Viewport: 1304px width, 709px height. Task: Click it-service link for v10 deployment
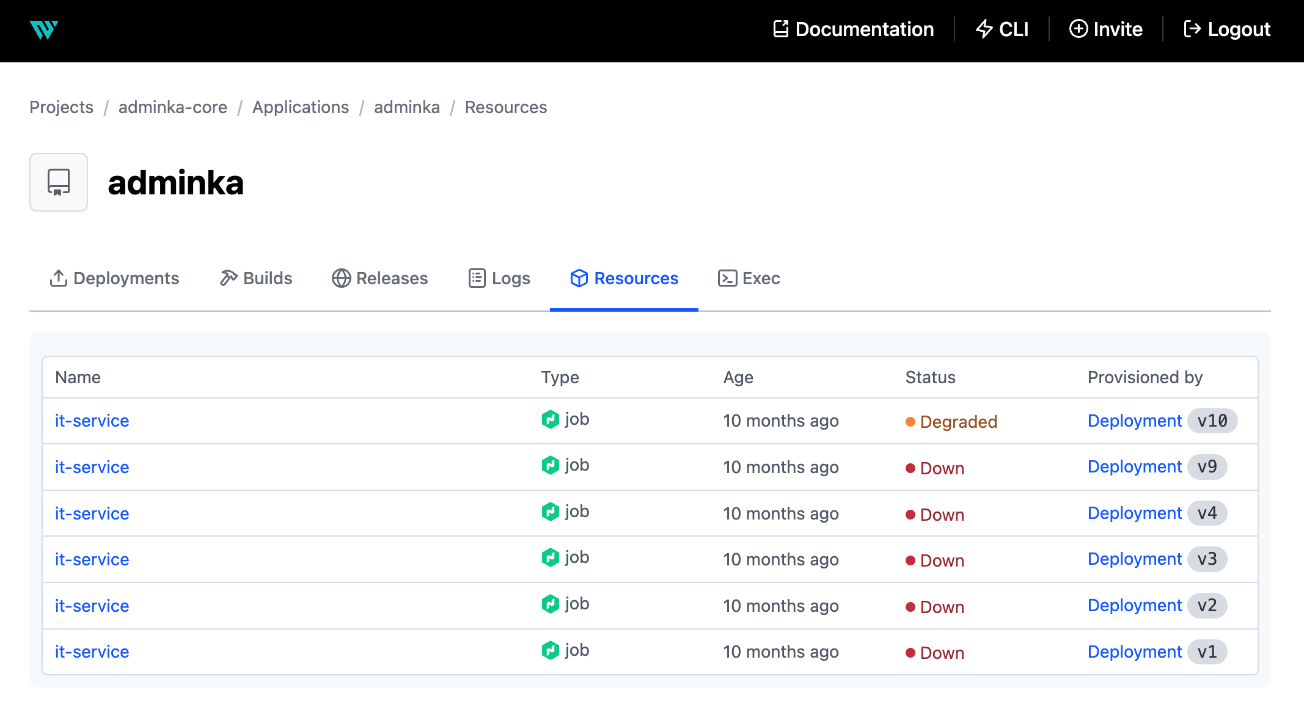pyautogui.click(x=92, y=421)
